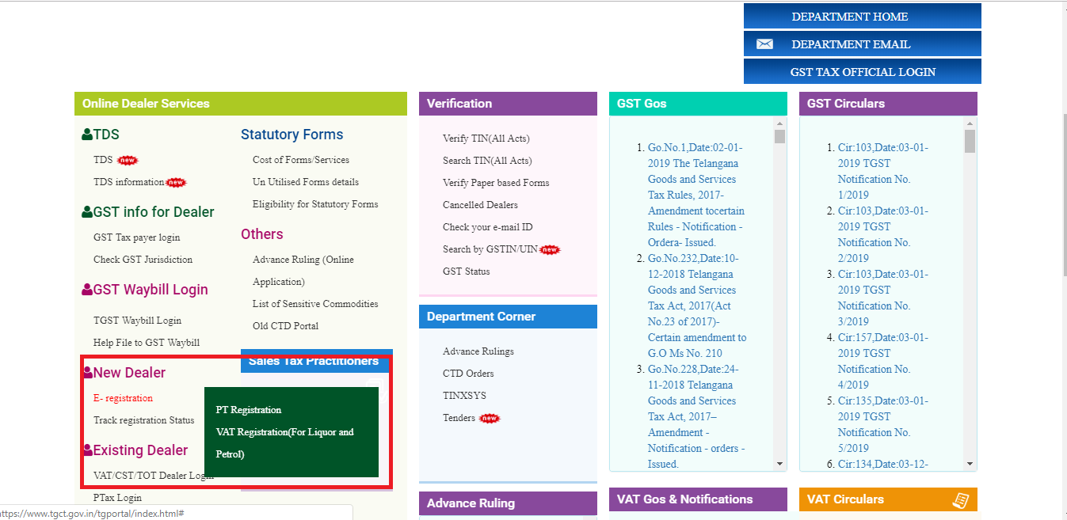The image size is (1067, 520).
Task: Open CTD Orders link
Action: (468, 374)
